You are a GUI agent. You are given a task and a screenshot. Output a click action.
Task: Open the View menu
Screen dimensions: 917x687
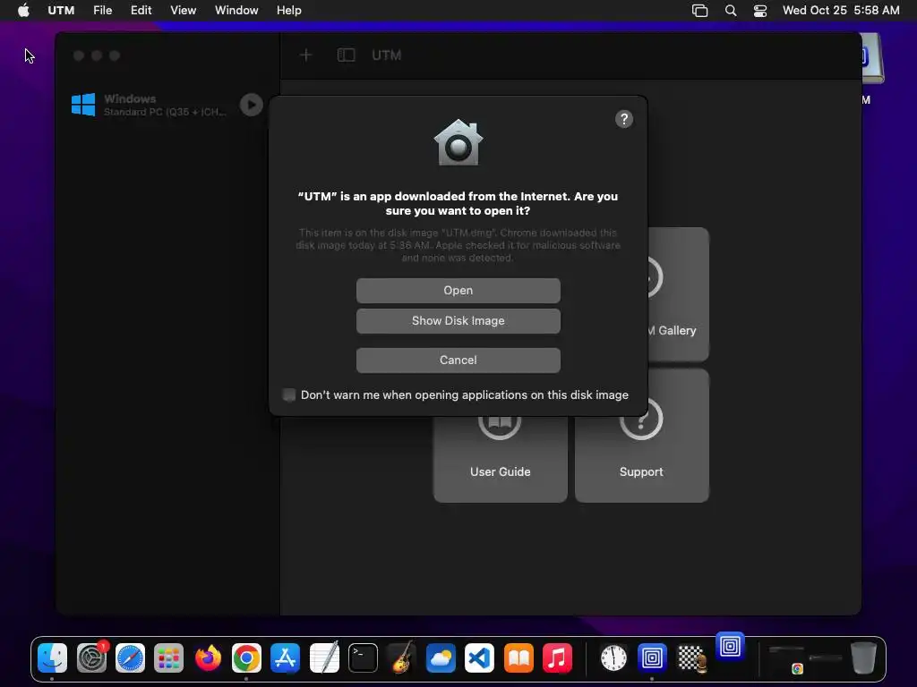[x=183, y=10]
